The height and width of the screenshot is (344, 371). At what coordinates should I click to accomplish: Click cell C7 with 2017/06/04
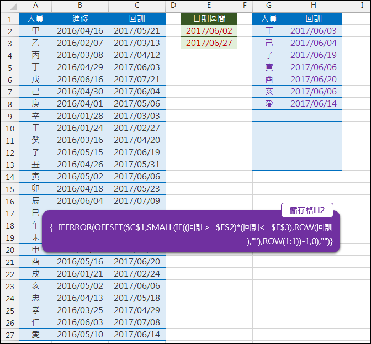(137, 92)
